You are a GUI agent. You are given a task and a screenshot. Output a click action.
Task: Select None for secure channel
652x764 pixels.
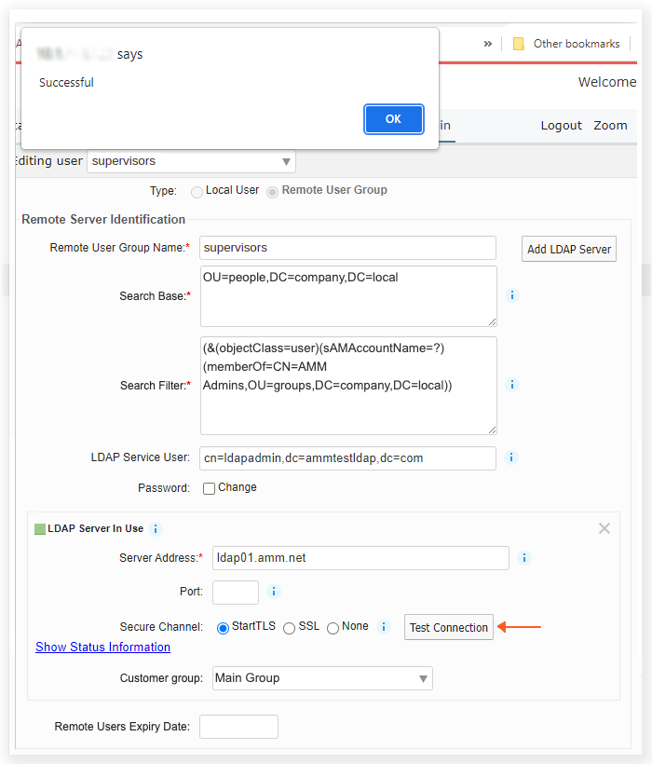click(333, 628)
